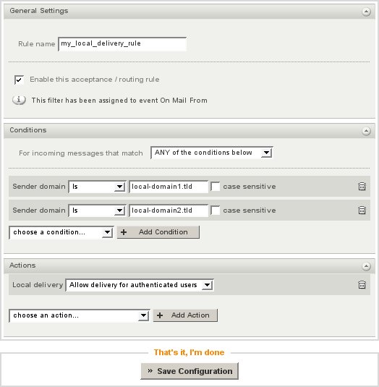
Task: Collapse the General Settings panel
Action: [x=366, y=12]
